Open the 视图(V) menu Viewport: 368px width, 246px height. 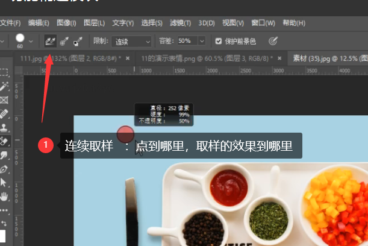(233, 23)
